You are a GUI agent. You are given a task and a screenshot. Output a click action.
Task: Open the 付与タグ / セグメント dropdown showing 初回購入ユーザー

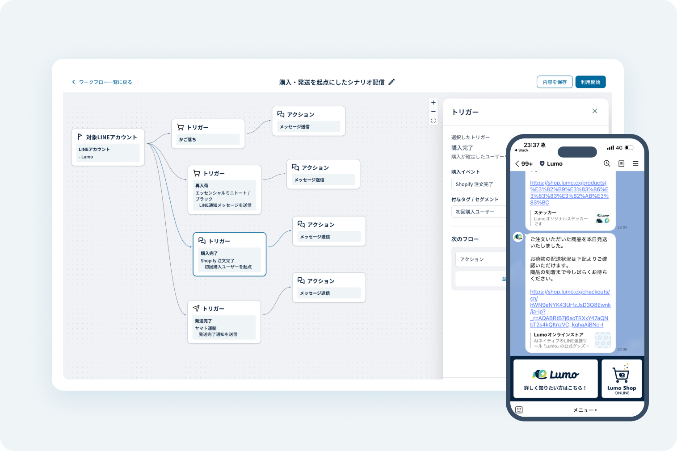478,212
